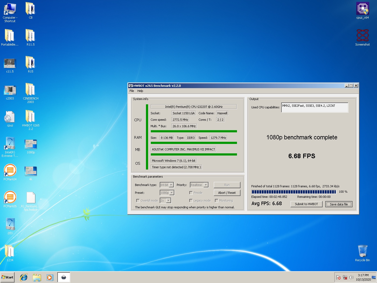Click the 8 136 MB RAM size value

point(167,138)
